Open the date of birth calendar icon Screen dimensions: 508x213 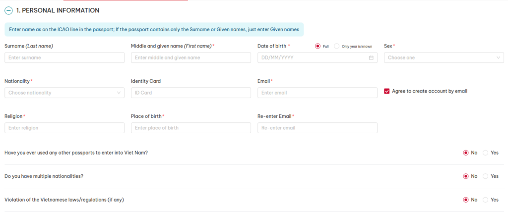tap(371, 57)
